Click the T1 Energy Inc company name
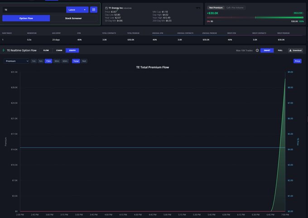308x218 pixels. point(115,8)
